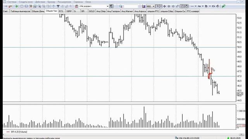The width and height of the screenshot is (248, 139).
Task: Click the magnifier-over-table search icon
Action: click(39, 6)
